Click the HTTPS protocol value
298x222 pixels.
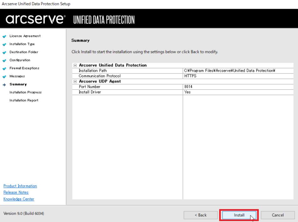(x=190, y=76)
